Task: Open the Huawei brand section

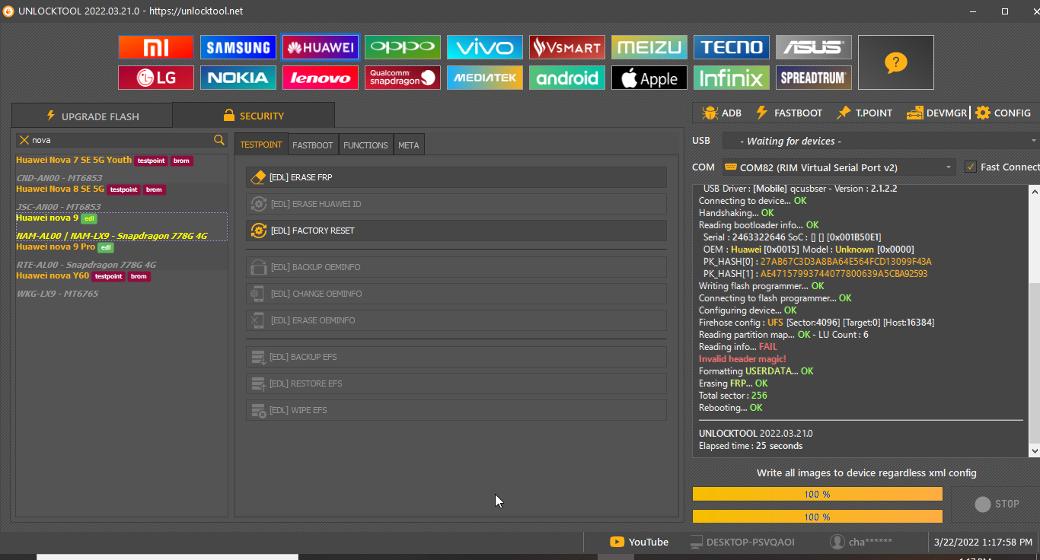Action: [321, 47]
